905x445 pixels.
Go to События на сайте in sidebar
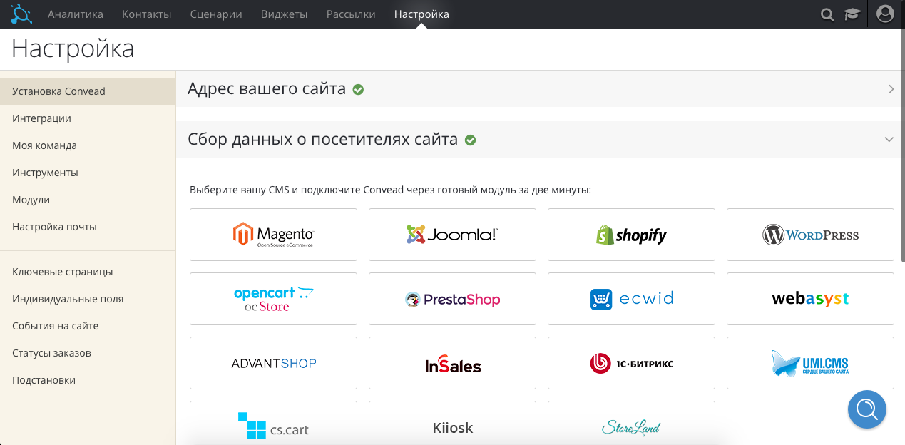click(88, 326)
